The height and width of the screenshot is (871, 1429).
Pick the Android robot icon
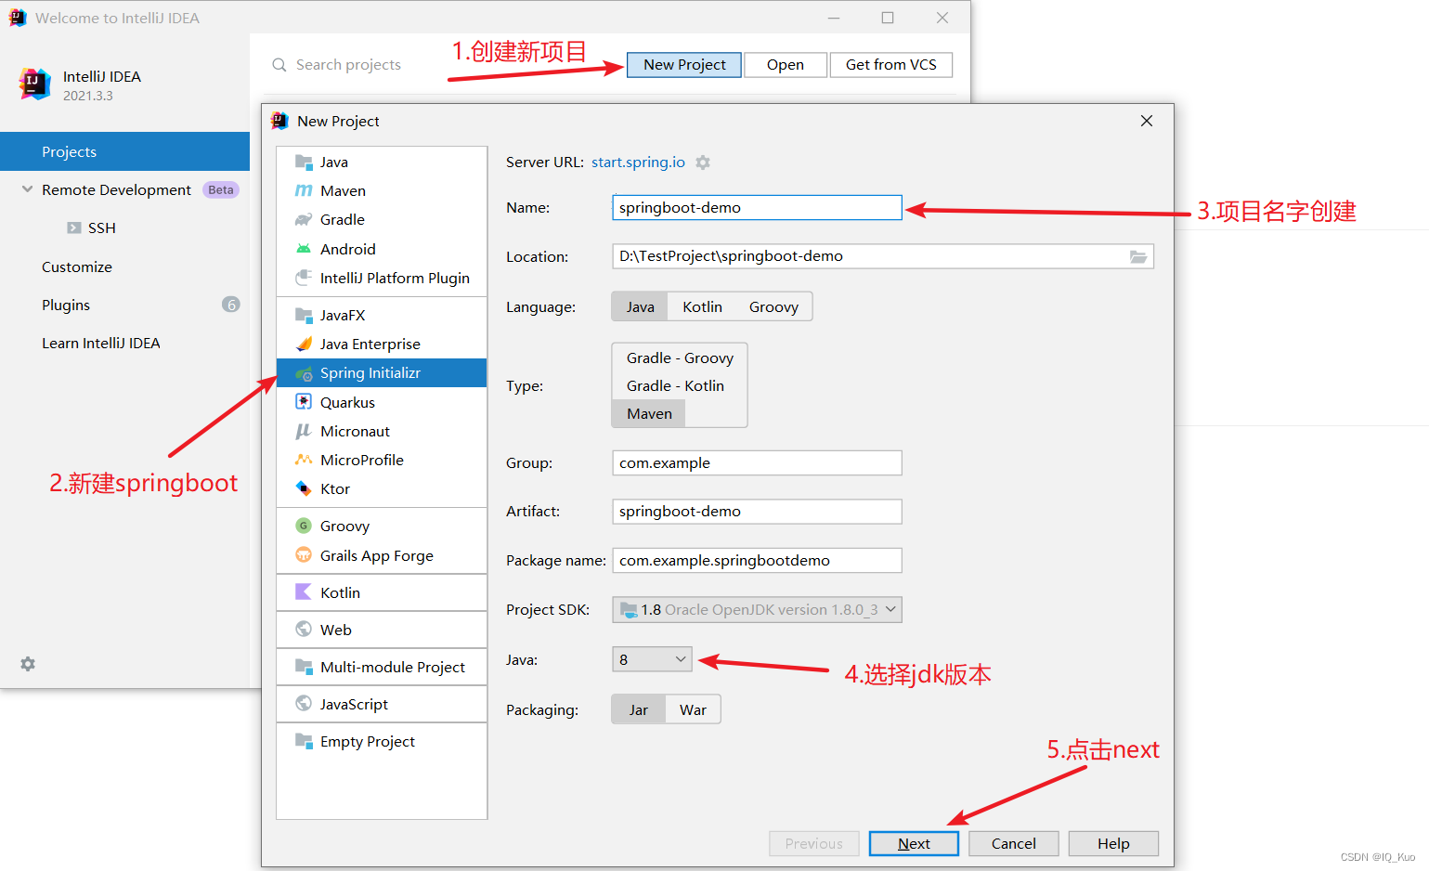(x=304, y=249)
